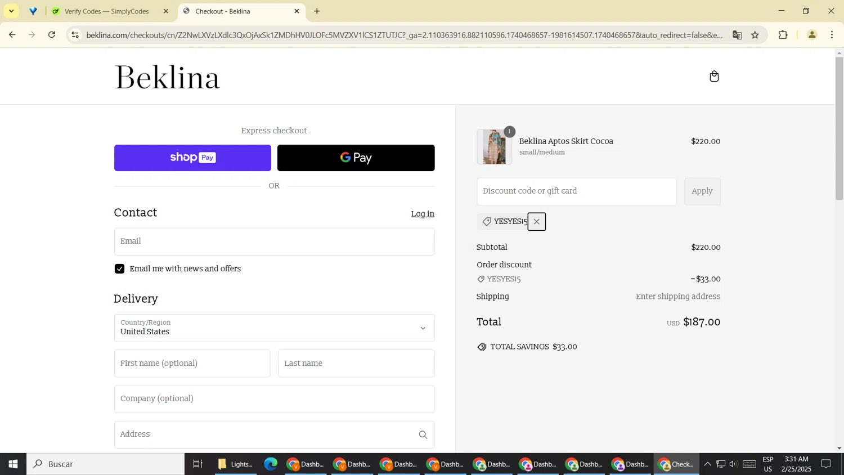
Task: Switch to Verify Codes — SimplyCodes tab
Action: pyautogui.click(x=107, y=11)
